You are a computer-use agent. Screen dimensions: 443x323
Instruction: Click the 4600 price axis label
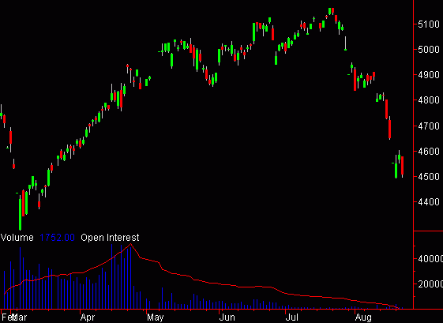pos(429,151)
